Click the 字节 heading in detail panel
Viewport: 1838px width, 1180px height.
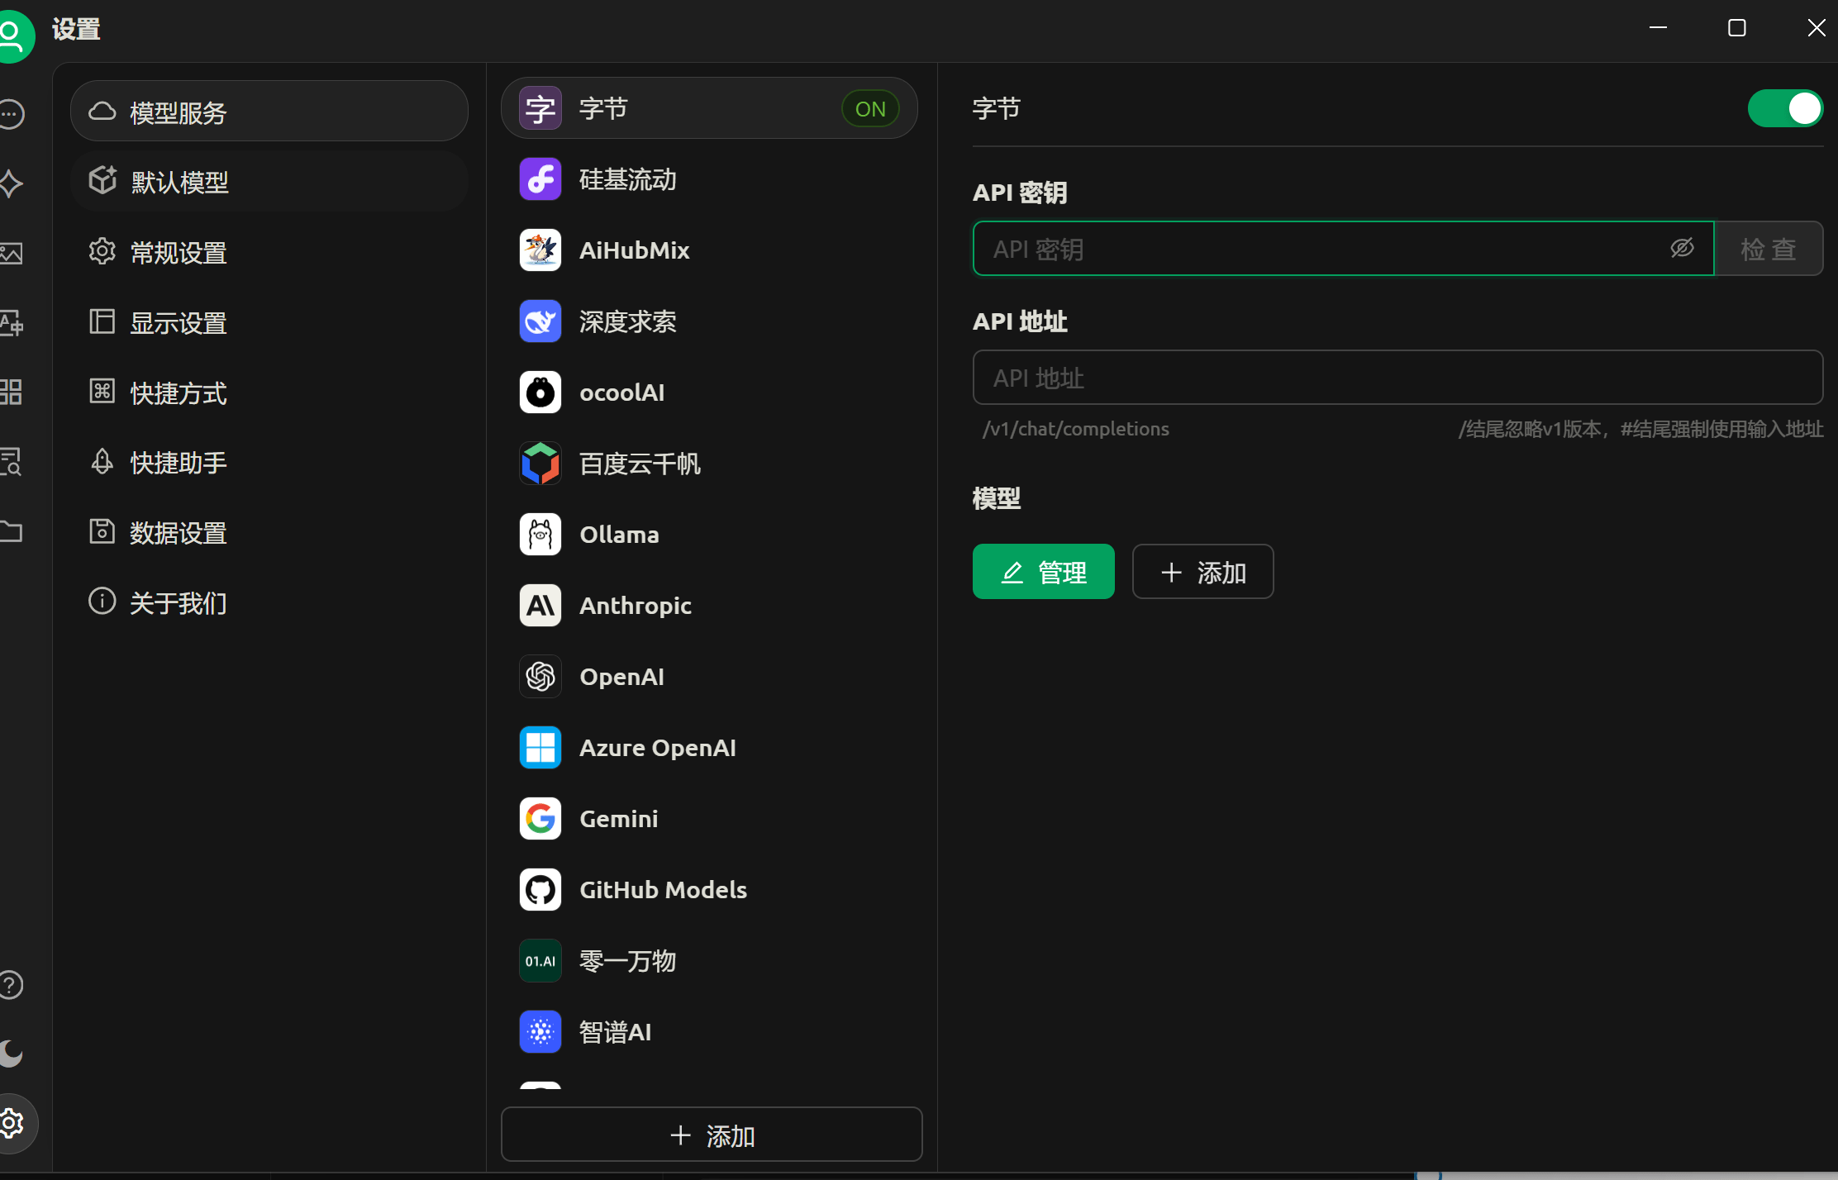click(997, 108)
